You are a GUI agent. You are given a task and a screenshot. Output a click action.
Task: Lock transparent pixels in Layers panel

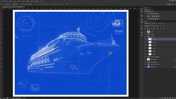[x=148, y=29]
